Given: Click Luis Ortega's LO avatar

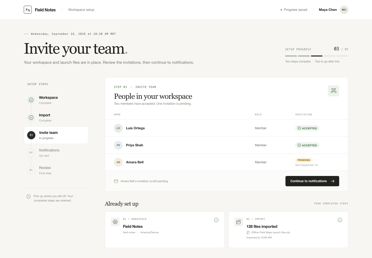Looking at the screenshot, I should click(118, 128).
